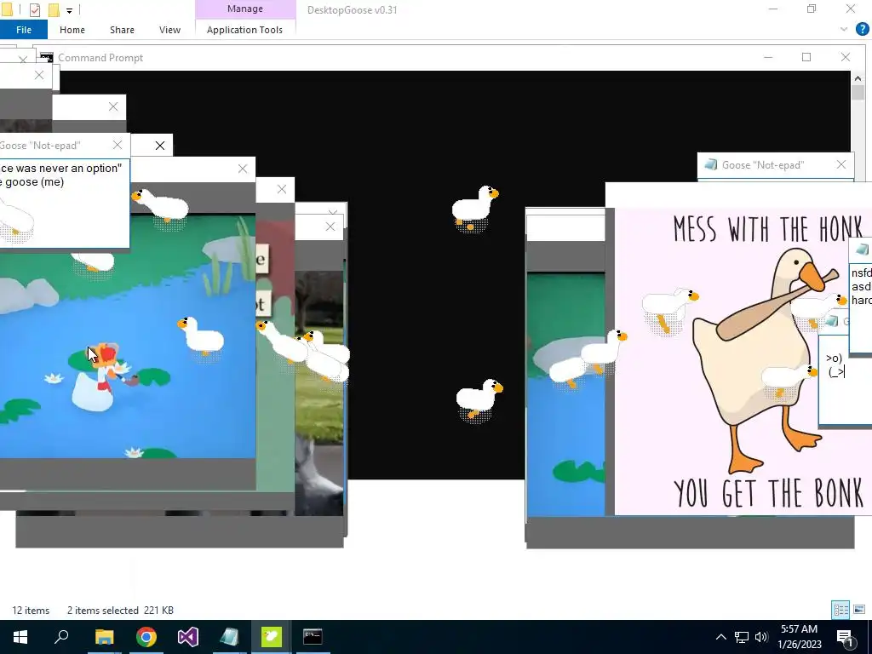Select the Manage contextual tab header
872x654 pixels.
tap(245, 9)
